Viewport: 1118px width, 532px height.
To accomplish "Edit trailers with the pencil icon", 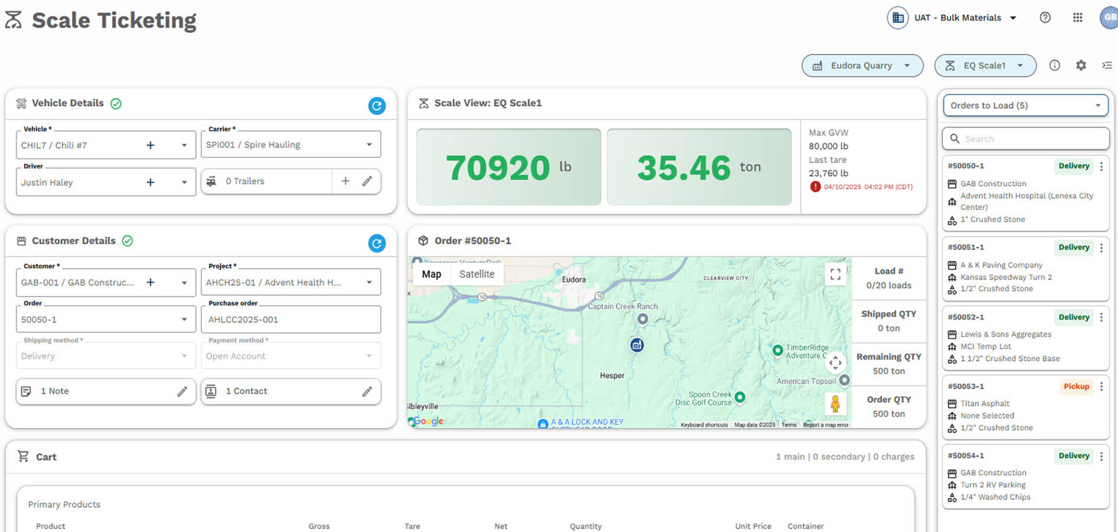I will click(367, 181).
